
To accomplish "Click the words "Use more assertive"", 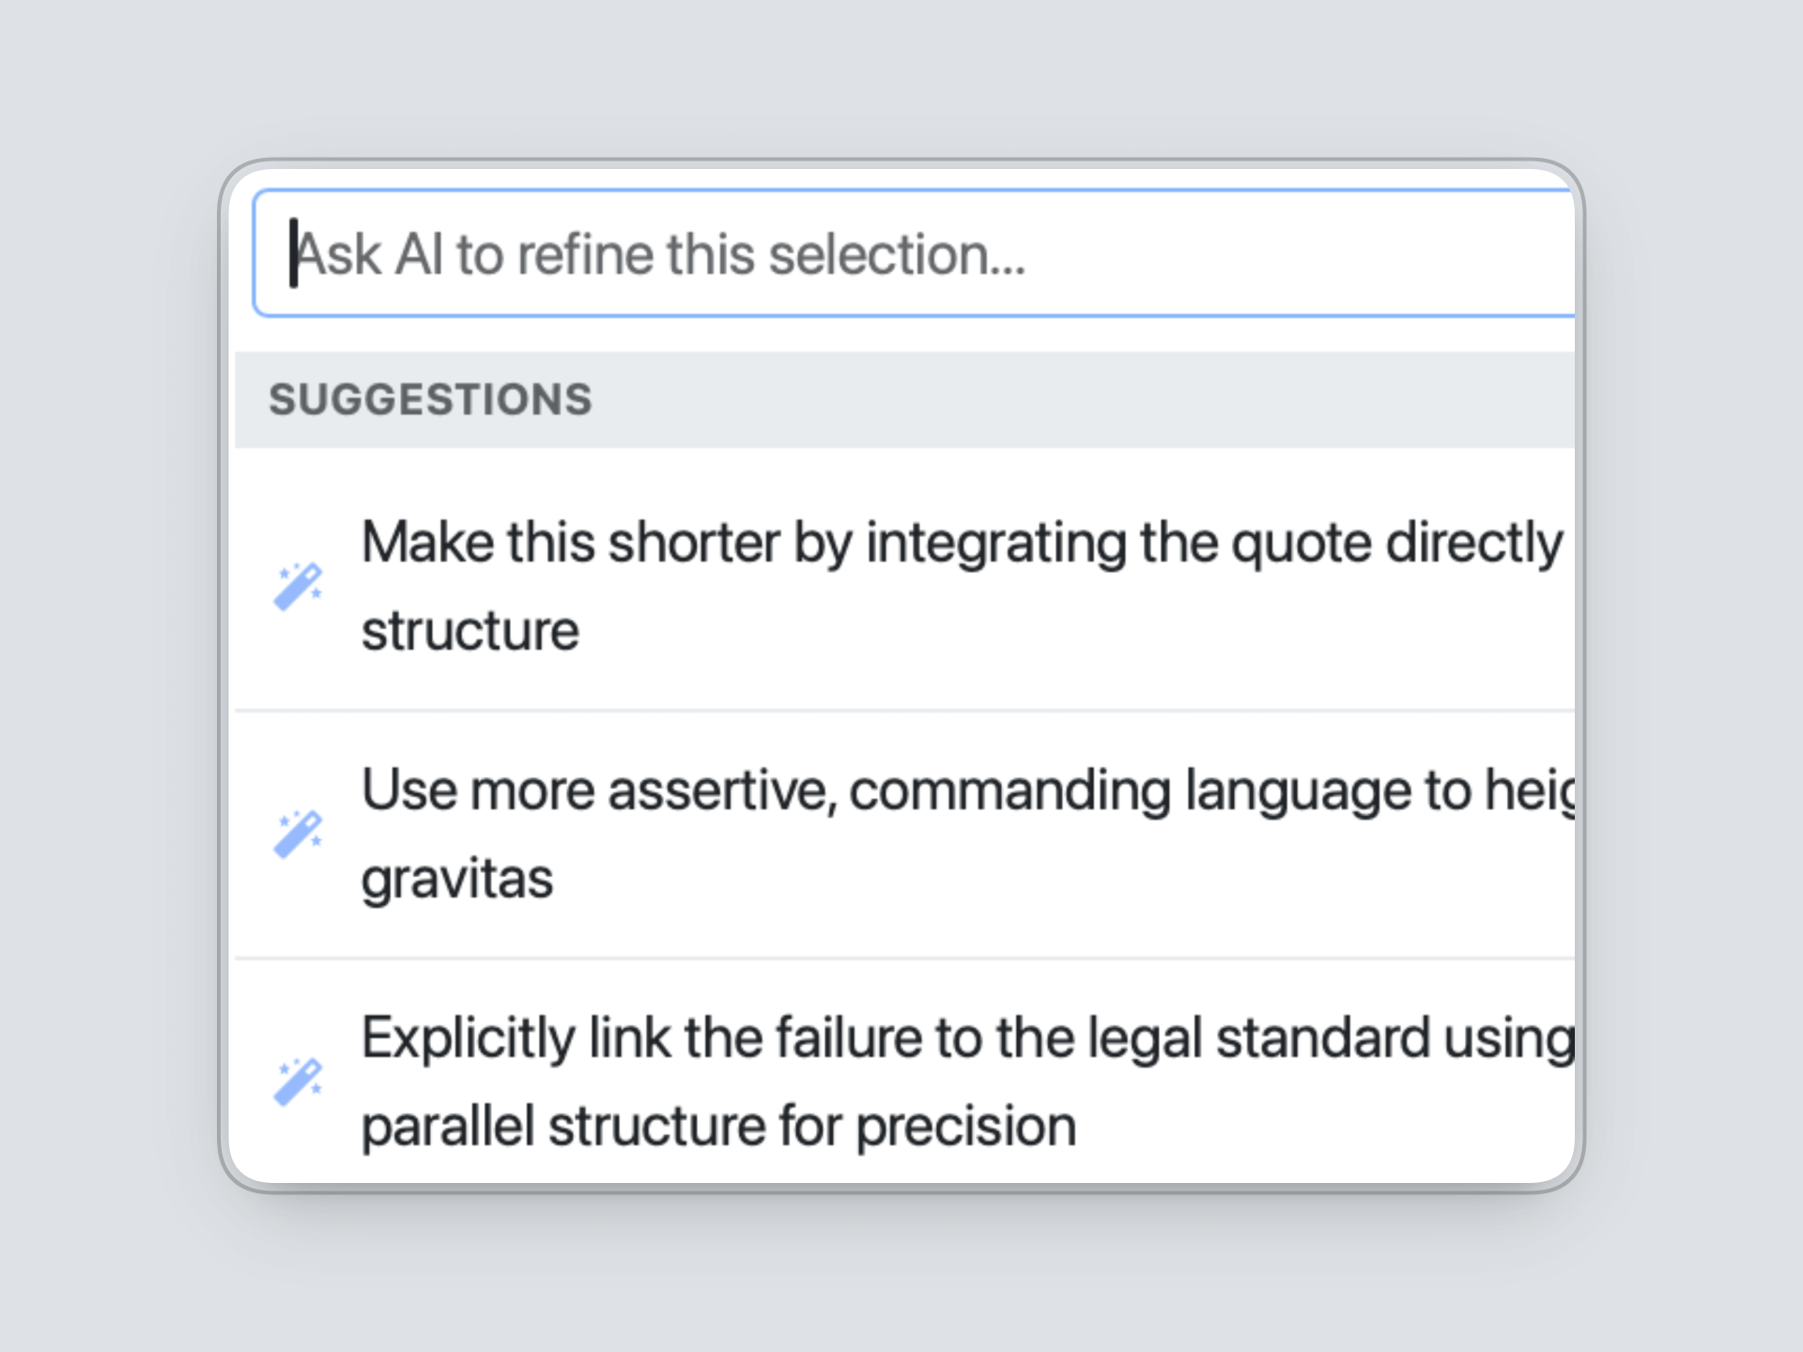I will pos(597,791).
